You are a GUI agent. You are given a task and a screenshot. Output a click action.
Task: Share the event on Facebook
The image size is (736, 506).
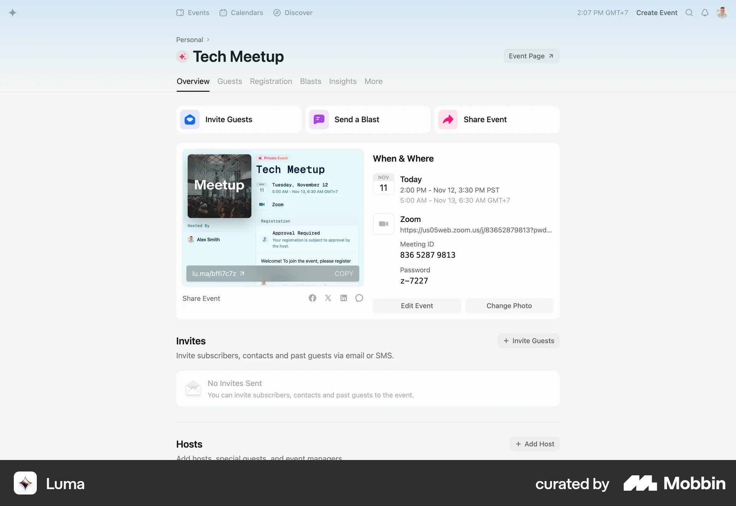[312, 298]
